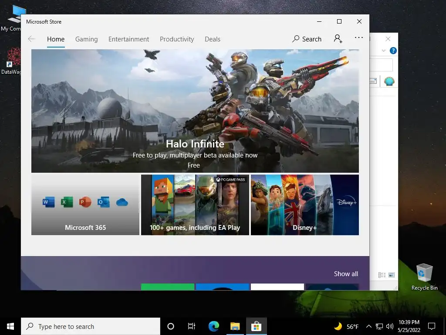Click the Free price label on Halo banner
This screenshot has height=335, width=446.
pyautogui.click(x=194, y=165)
